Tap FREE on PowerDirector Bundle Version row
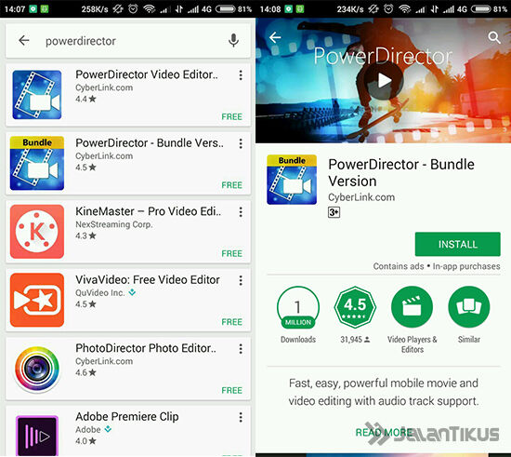This screenshot has width=511, height=457. click(231, 185)
